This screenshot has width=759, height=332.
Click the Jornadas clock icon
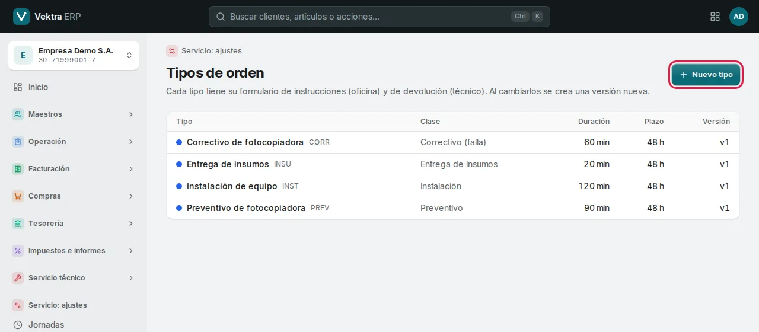[x=18, y=325]
